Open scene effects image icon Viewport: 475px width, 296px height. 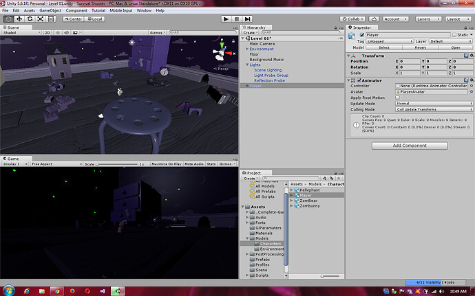pos(75,33)
